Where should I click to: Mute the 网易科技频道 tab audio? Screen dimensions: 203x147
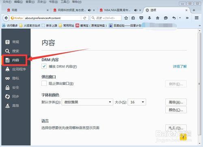[x=89, y=10]
